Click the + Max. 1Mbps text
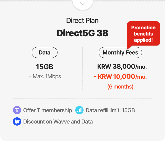 (x=45, y=76)
